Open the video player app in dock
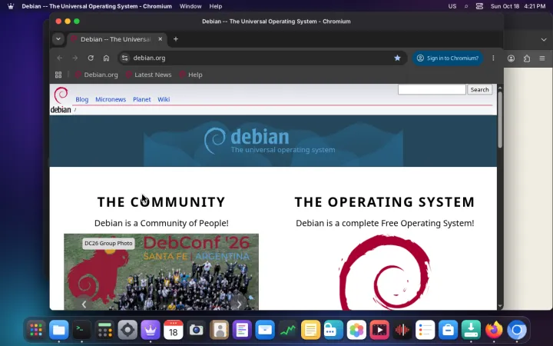Screen dimensions: 553x346 coord(379,330)
